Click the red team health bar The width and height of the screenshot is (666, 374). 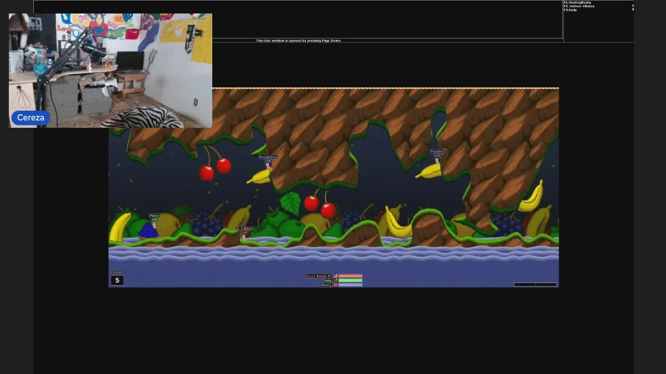pos(350,276)
